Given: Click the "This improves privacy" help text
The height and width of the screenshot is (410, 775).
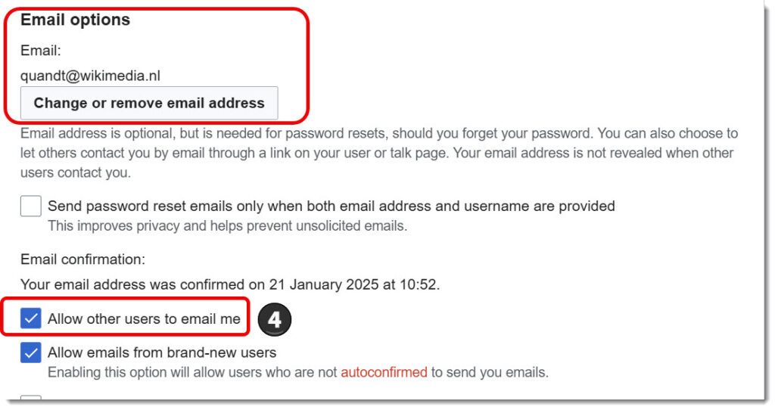Looking at the screenshot, I should [x=227, y=225].
